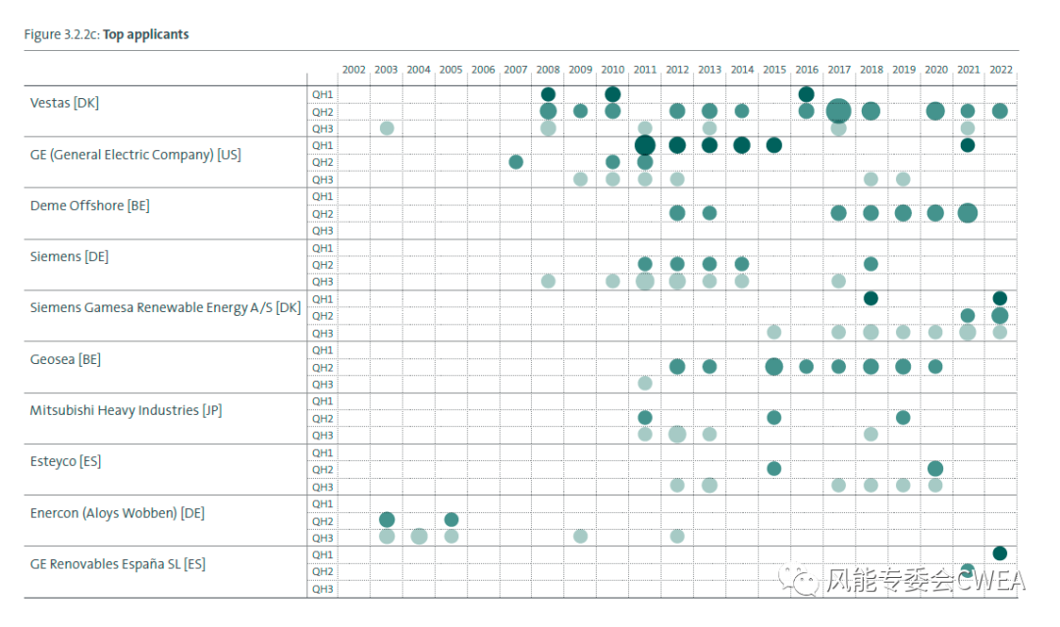
Task: Click the Vestas QH2 2022 bubble
Action: (x=1000, y=111)
